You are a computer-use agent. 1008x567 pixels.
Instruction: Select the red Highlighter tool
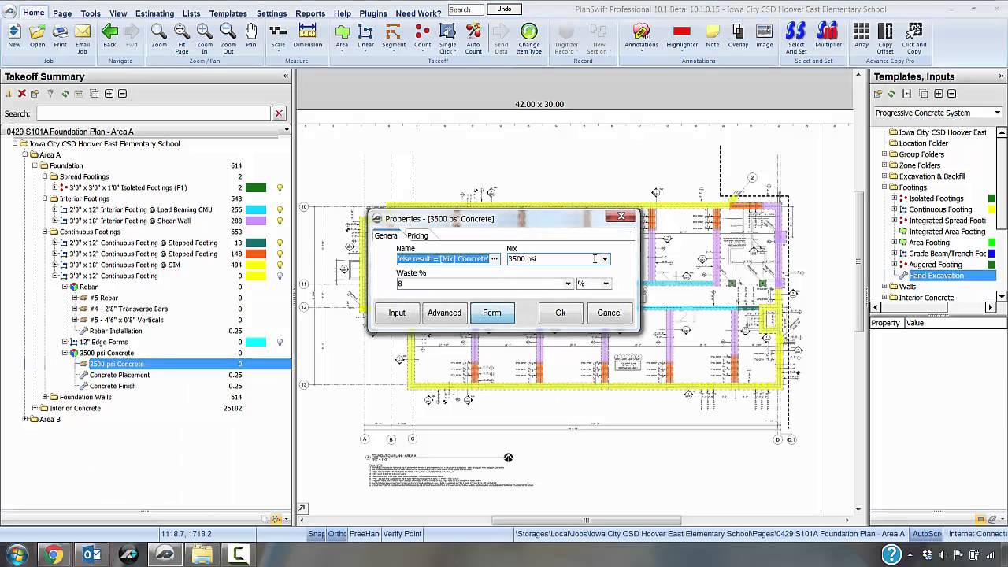pos(682,35)
